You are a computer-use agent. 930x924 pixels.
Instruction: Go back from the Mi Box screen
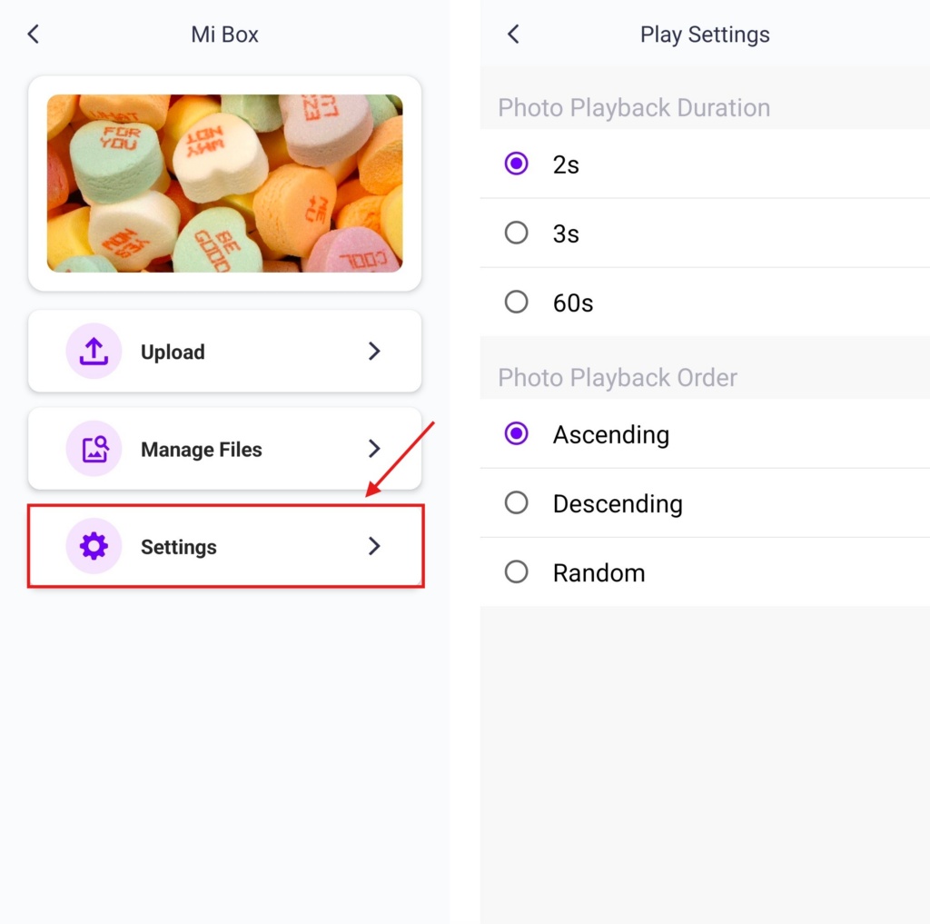tap(34, 35)
